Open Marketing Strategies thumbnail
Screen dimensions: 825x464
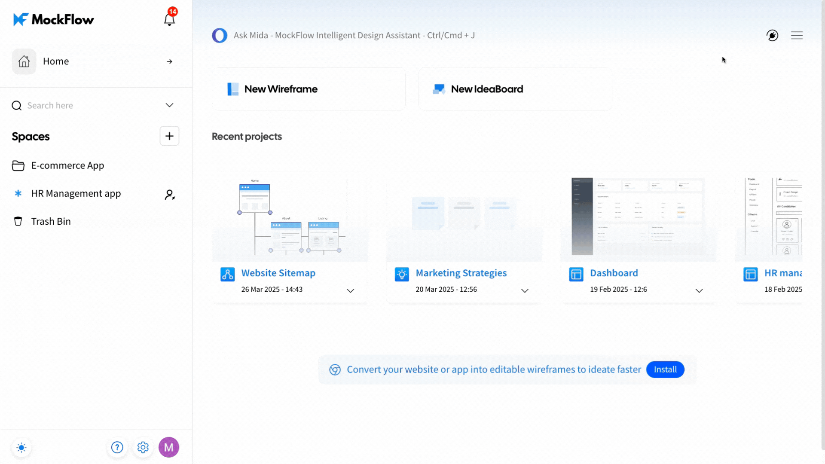[x=464, y=217]
